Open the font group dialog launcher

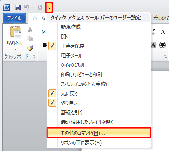tap(165, 57)
